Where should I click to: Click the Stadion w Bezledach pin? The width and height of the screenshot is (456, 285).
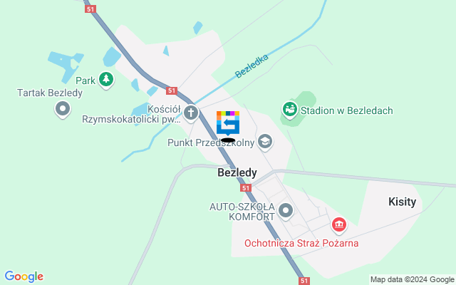pyautogui.click(x=290, y=110)
